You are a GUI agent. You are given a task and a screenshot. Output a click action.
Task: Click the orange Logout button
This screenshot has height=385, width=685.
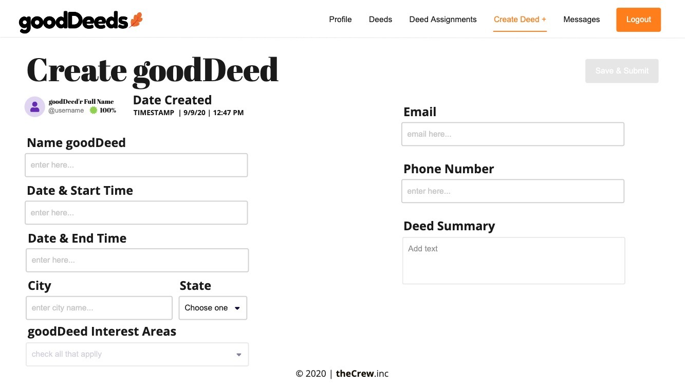point(638,19)
